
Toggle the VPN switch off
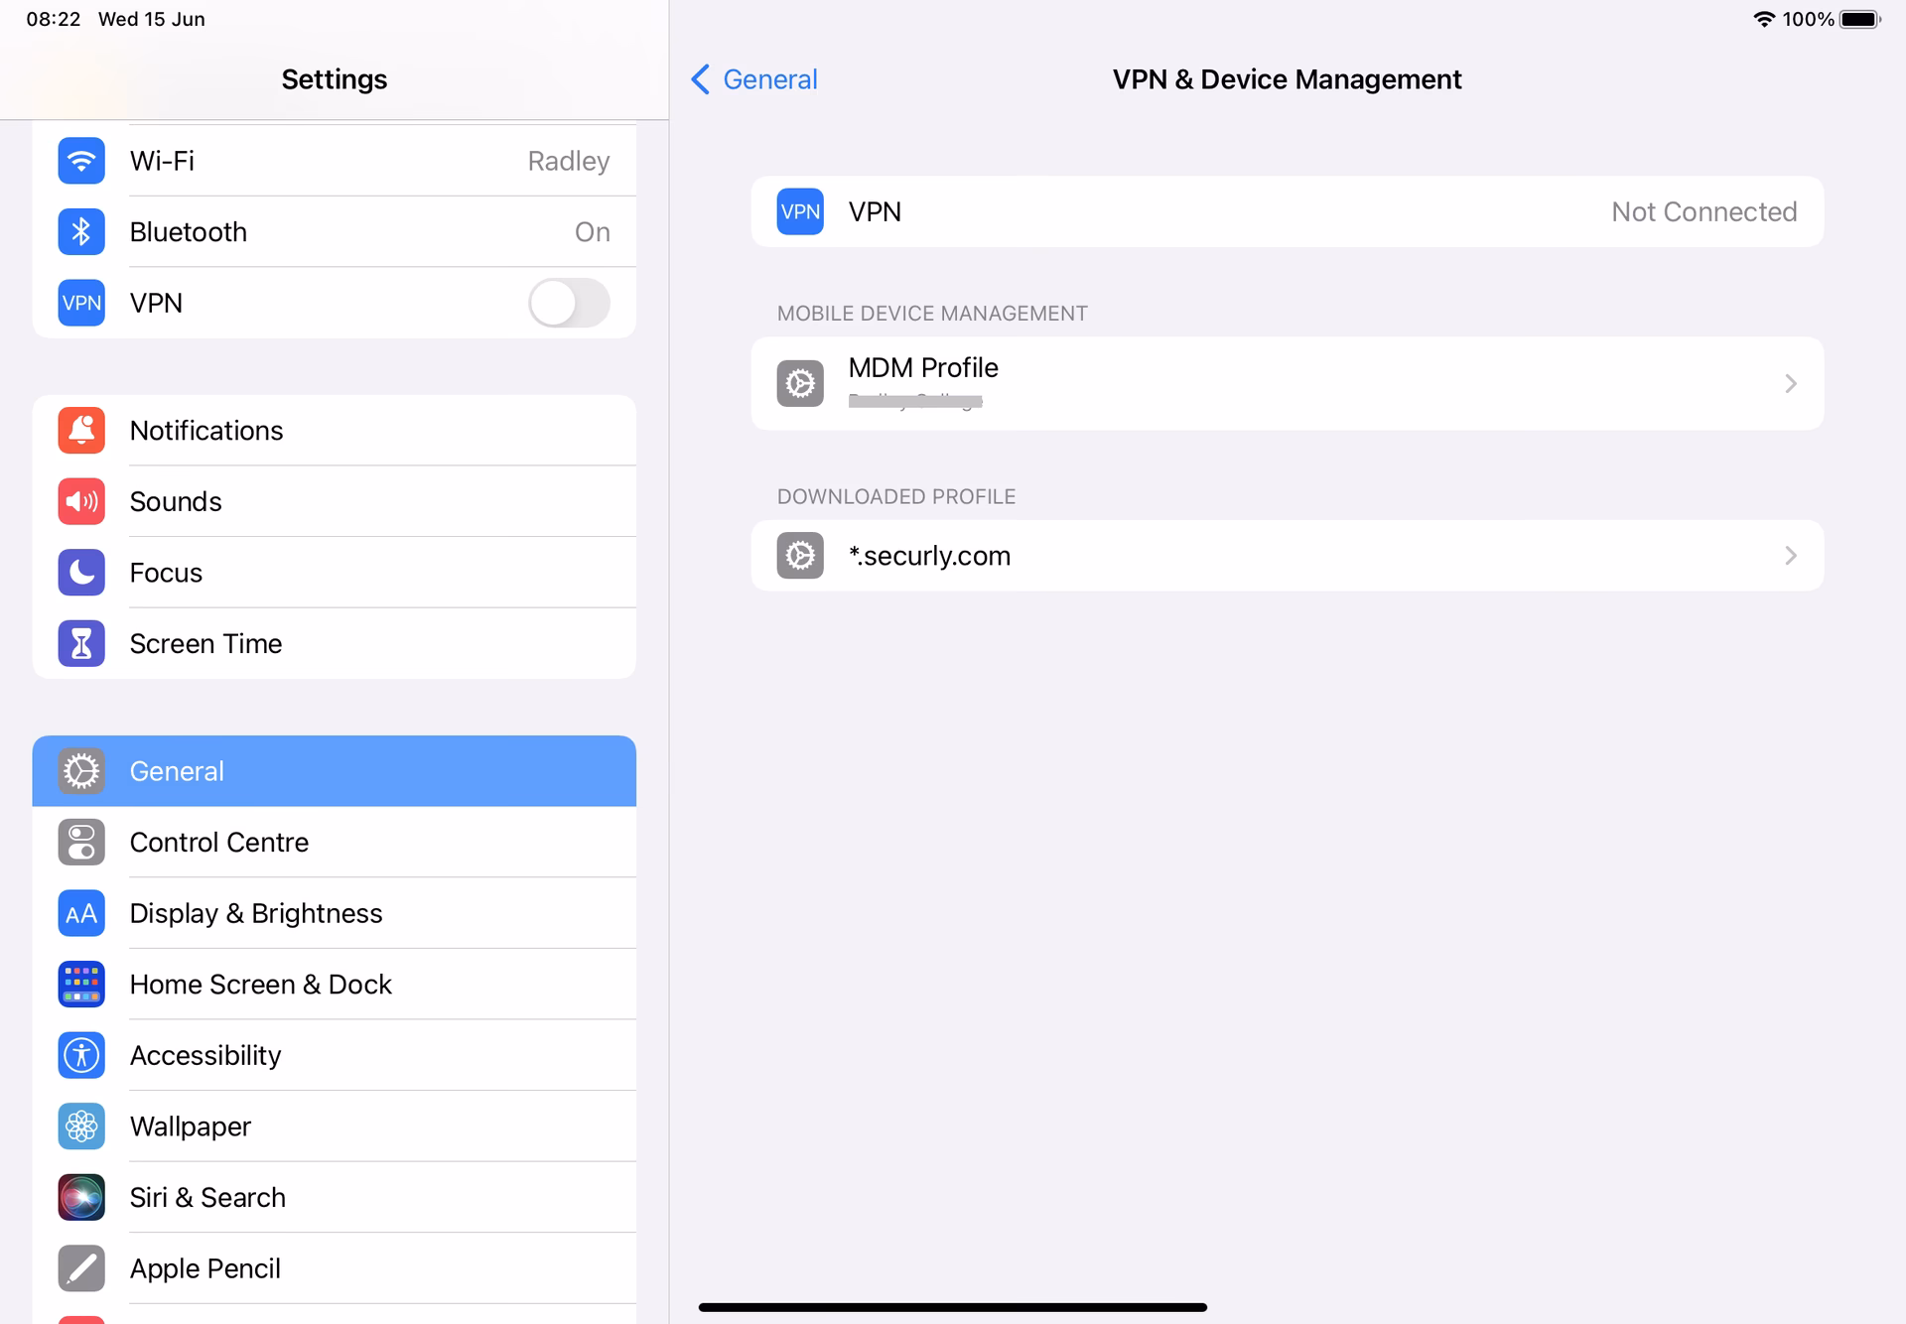[569, 303]
